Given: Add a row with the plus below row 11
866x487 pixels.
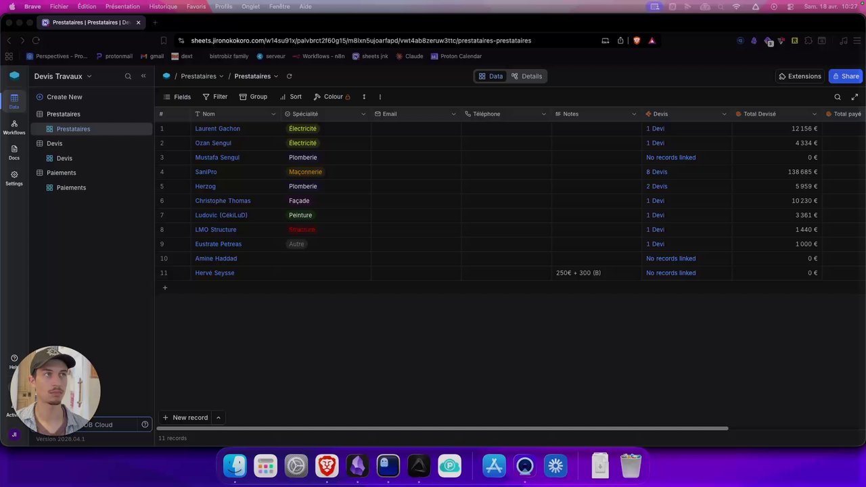Looking at the screenshot, I should (x=164, y=288).
